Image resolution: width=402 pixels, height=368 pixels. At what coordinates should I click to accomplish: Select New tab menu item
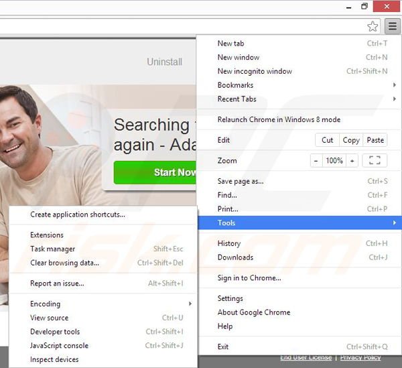click(299, 44)
